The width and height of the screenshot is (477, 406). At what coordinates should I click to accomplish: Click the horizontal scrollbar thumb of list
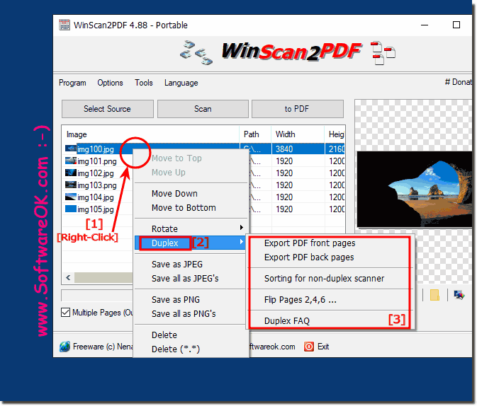pyautogui.click(x=103, y=277)
